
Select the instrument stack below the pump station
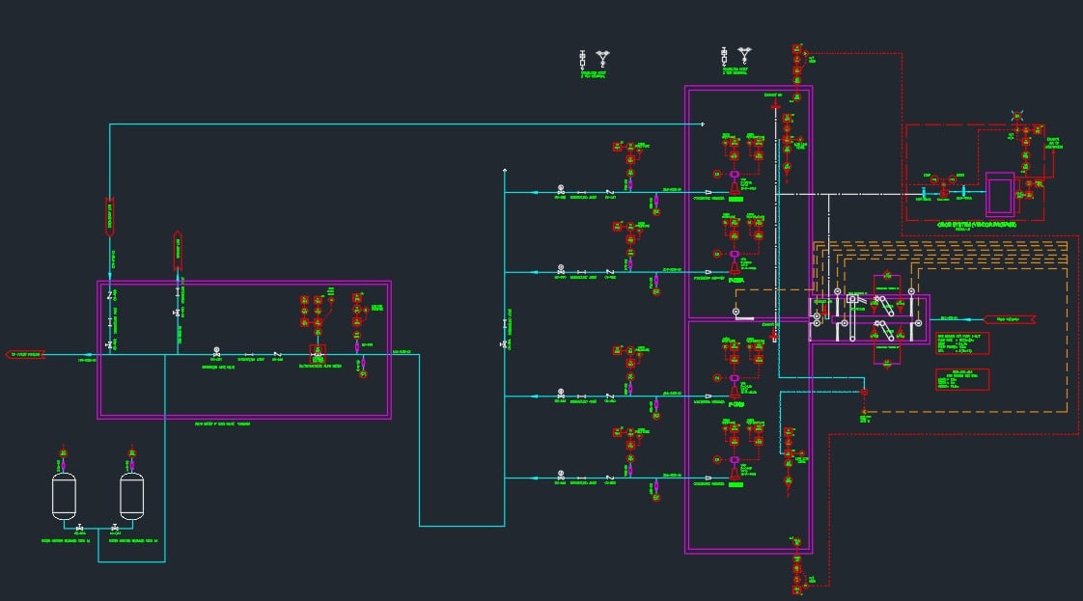(x=797, y=566)
